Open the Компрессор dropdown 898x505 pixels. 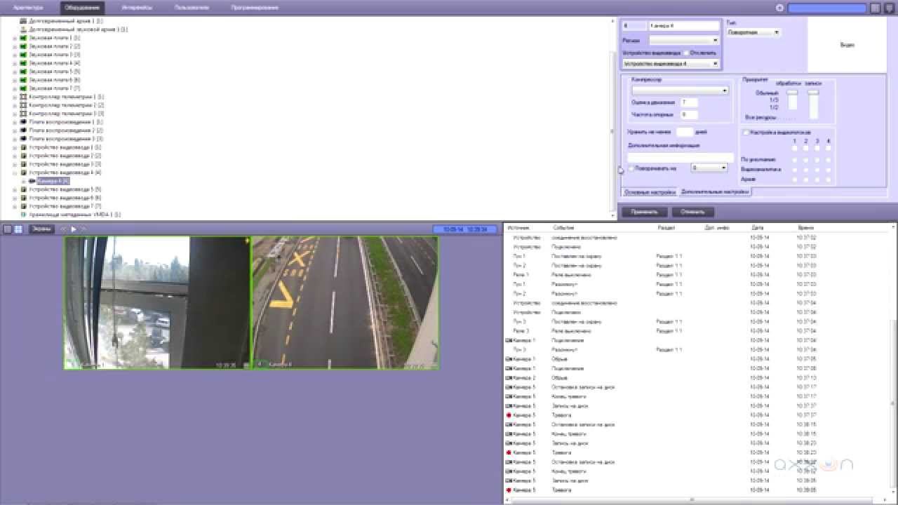coord(681,90)
